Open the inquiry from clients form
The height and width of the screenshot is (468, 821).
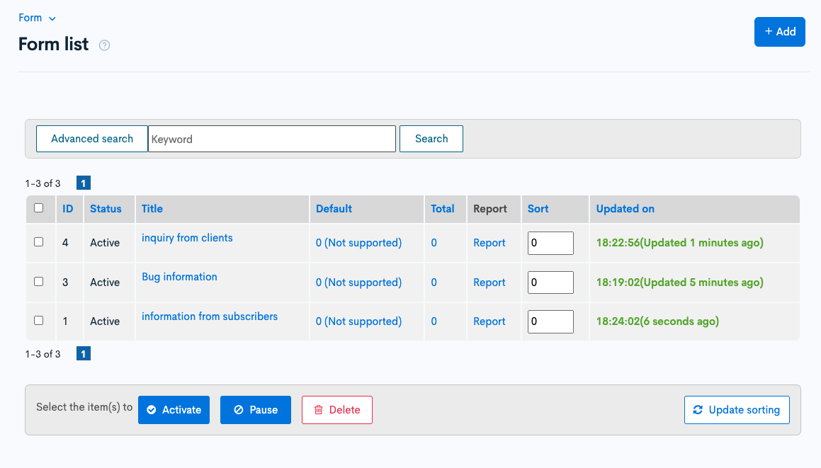pyautogui.click(x=187, y=238)
